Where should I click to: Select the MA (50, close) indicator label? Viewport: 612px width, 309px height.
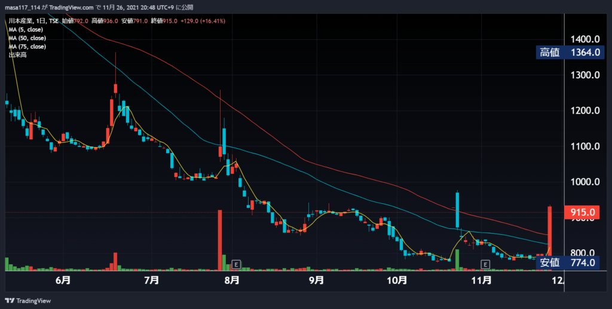click(x=27, y=38)
